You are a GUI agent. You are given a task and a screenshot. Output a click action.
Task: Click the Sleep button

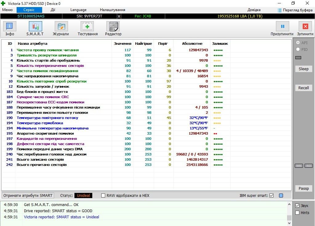coord(304,69)
